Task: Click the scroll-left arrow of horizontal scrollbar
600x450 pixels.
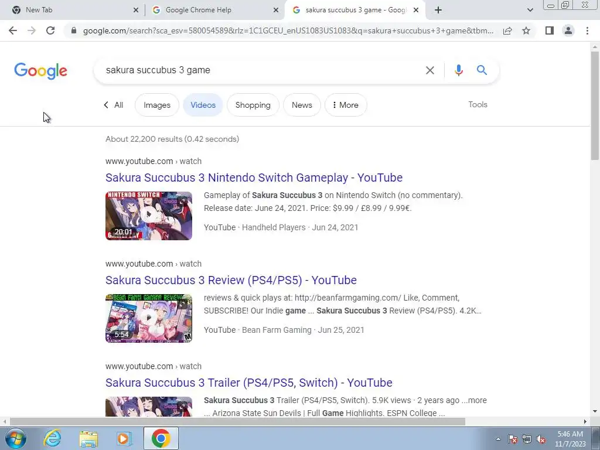Action: coord(4,421)
